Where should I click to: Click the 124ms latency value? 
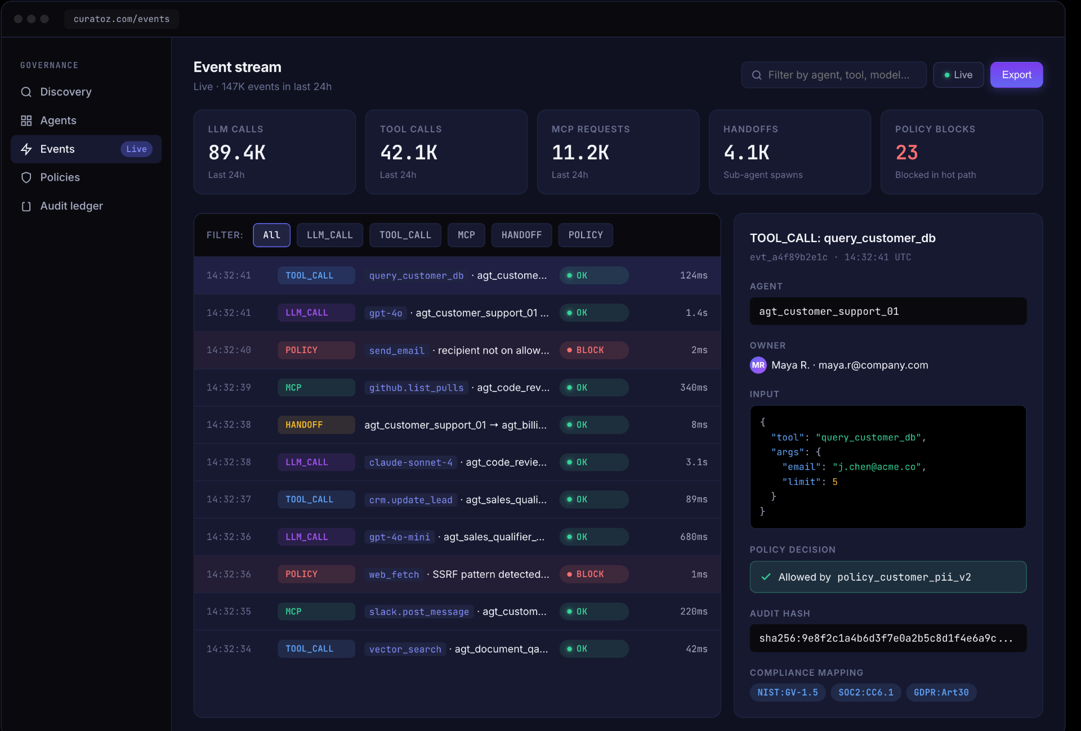(x=694, y=275)
